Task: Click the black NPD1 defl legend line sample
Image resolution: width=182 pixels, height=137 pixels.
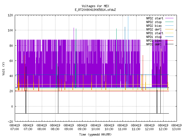Action: (x=169, y=44)
